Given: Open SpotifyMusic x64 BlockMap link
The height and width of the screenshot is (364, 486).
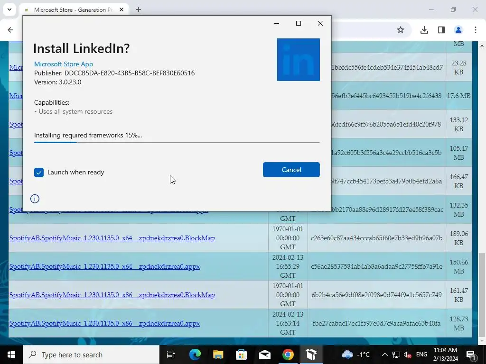Looking at the screenshot, I should pyautogui.click(x=112, y=238).
